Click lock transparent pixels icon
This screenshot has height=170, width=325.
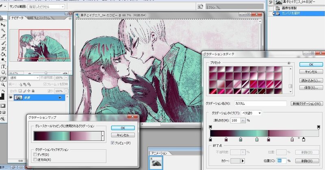point(20,91)
